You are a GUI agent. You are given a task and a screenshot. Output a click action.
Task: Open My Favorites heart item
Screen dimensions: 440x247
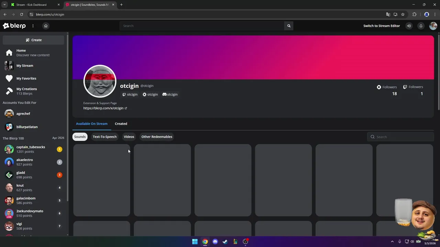tap(33, 78)
